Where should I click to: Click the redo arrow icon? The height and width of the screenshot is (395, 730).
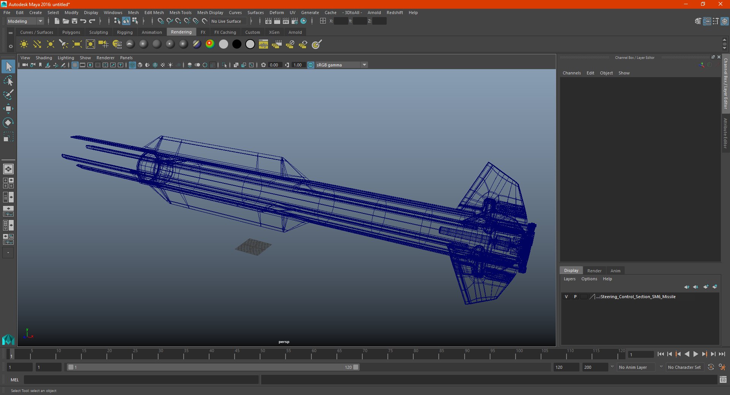[92, 21]
